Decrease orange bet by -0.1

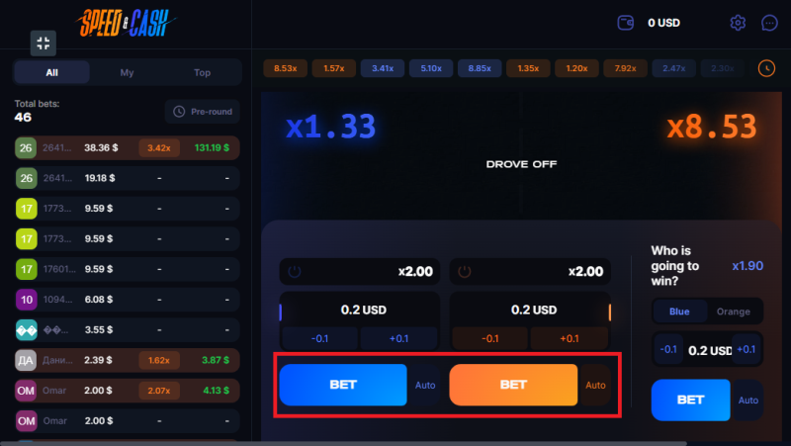489,338
